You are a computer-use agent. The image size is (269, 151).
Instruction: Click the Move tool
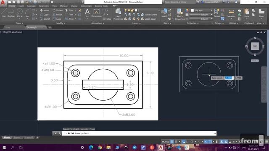44,10
